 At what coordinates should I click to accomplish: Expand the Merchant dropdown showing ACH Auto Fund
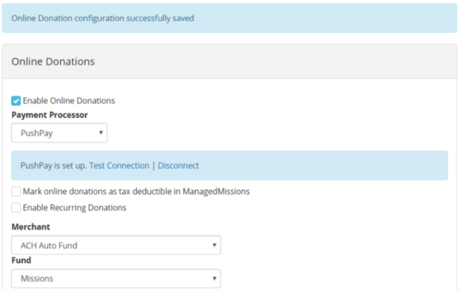pos(116,245)
